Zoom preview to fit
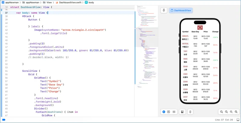 [231, 112]
